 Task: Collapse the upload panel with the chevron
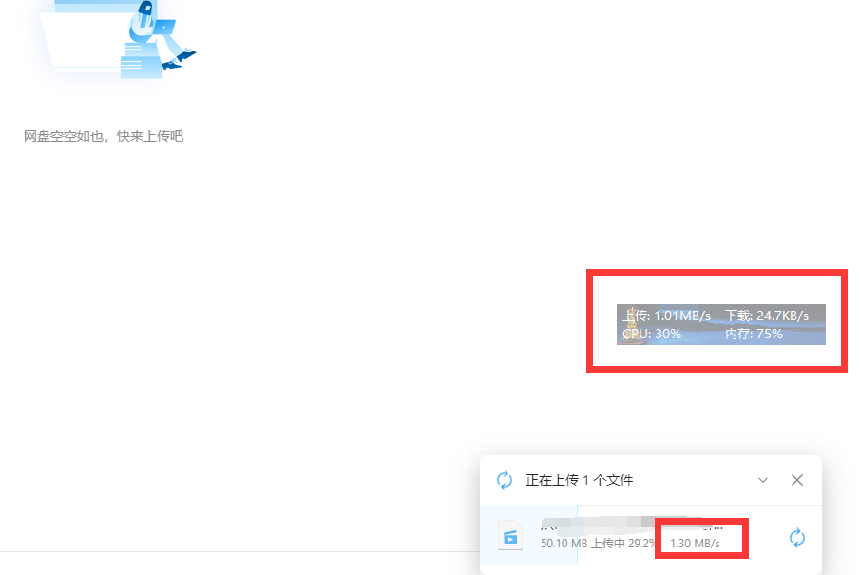pyautogui.click(x=763, y=480)
